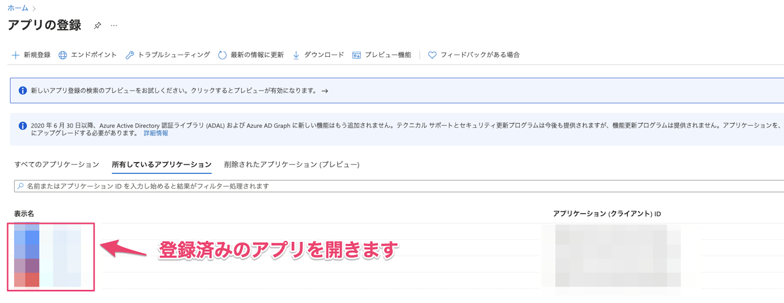The height and width of the screenshot is (303, 784).
Task: Pin アプリの登録 with the pin icon
Action: pos(97,25)
